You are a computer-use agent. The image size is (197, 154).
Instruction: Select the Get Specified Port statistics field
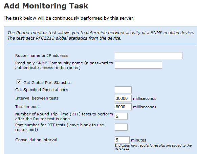tap(123, 90)
